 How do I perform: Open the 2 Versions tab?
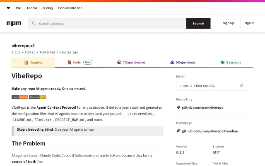coord(231,62)
